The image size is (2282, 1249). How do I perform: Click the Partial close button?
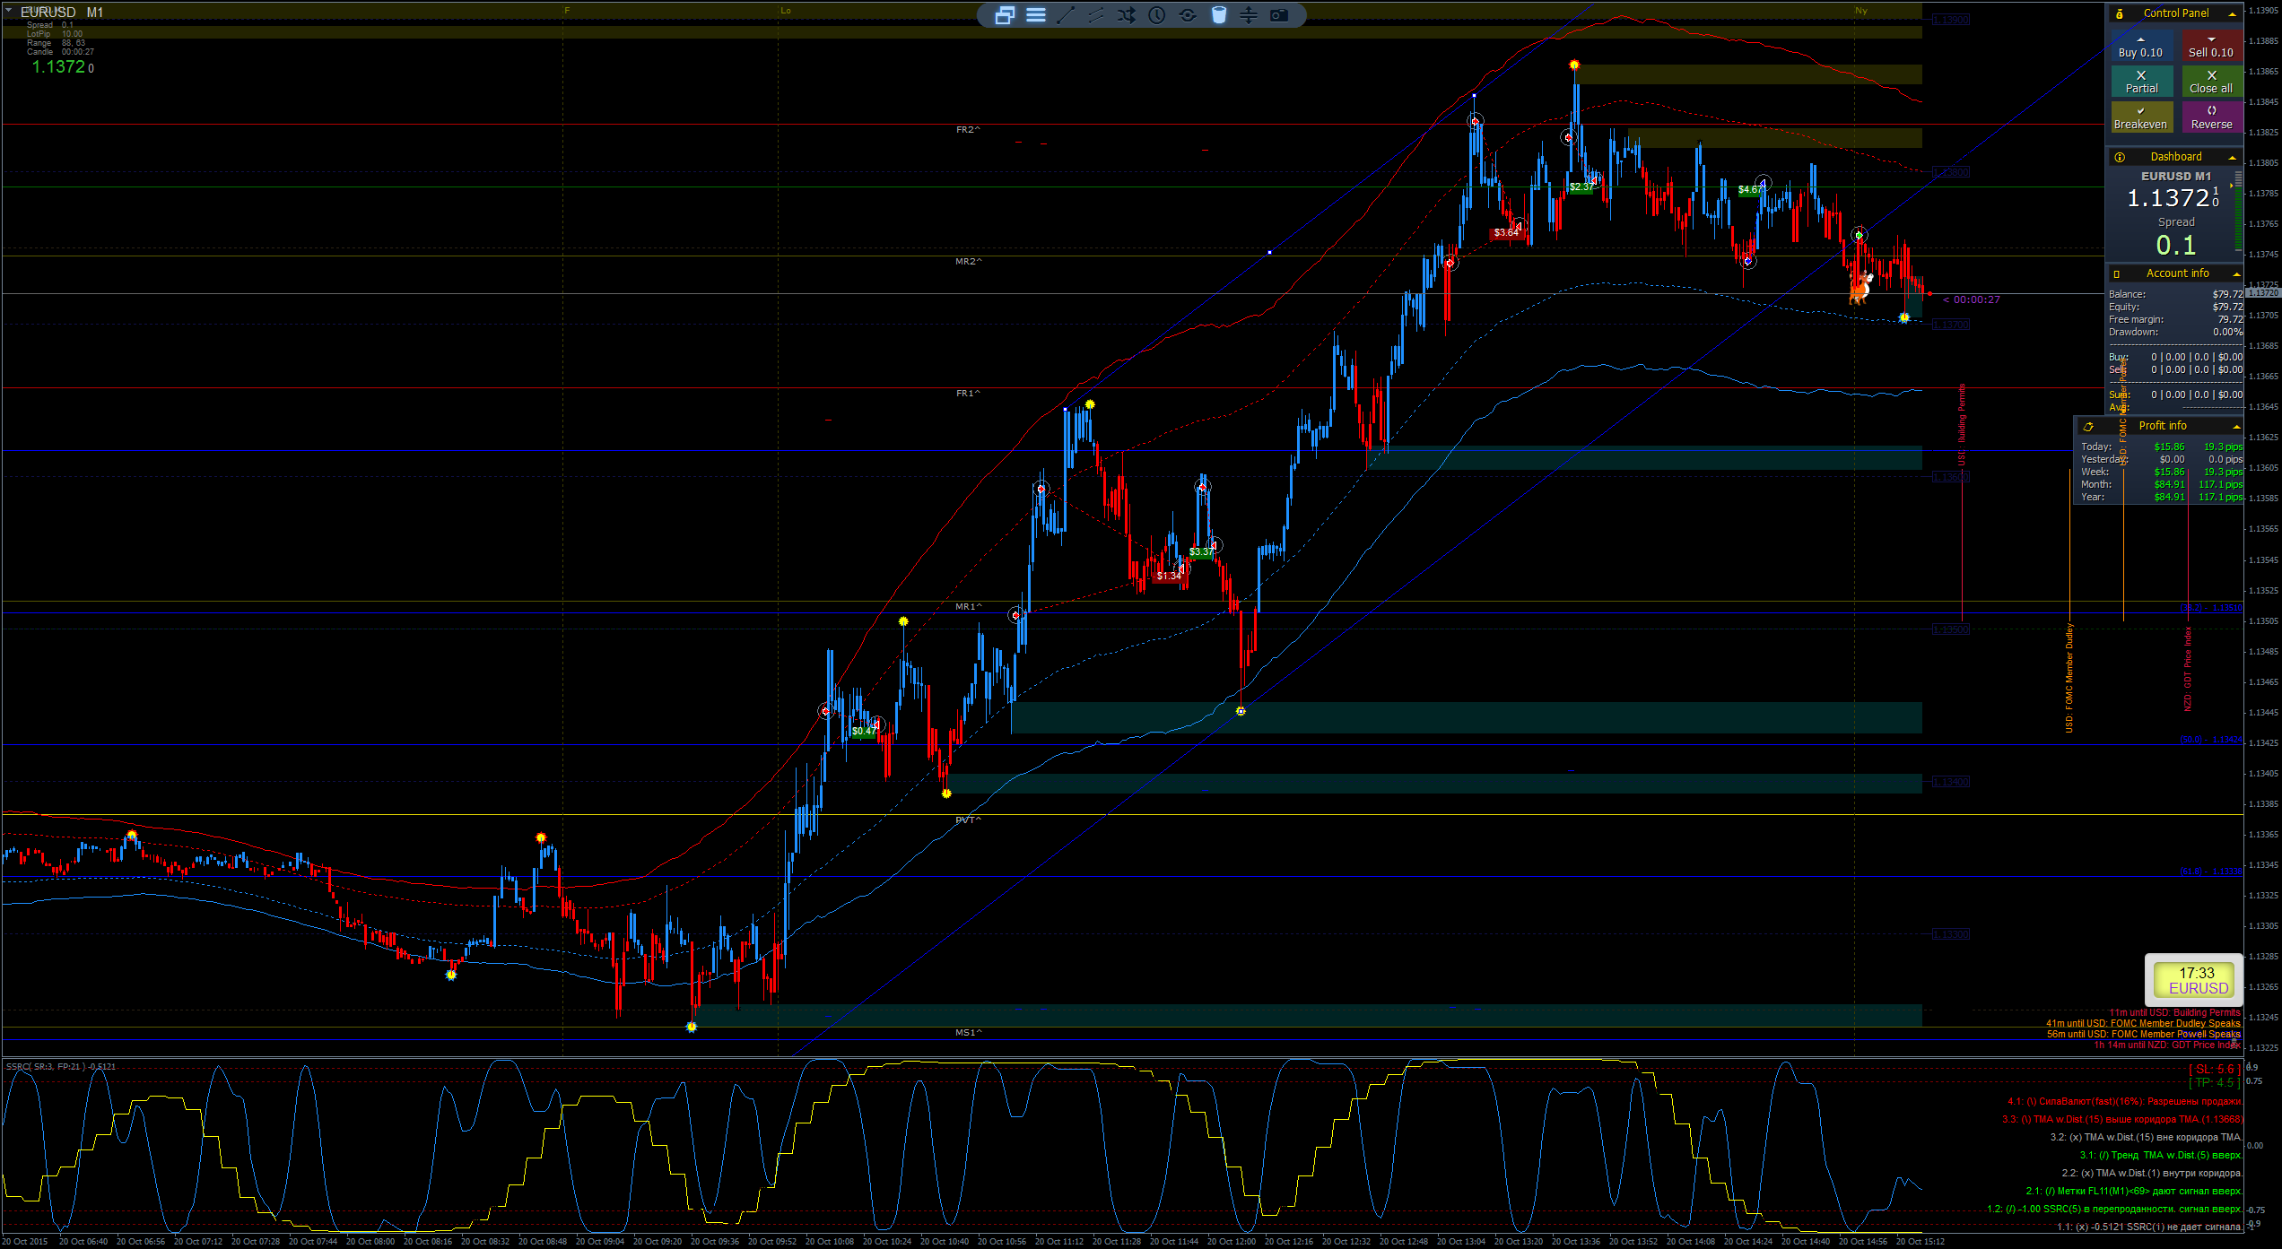2141,82
